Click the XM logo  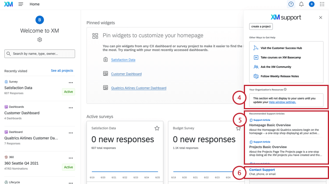(9, 4)
